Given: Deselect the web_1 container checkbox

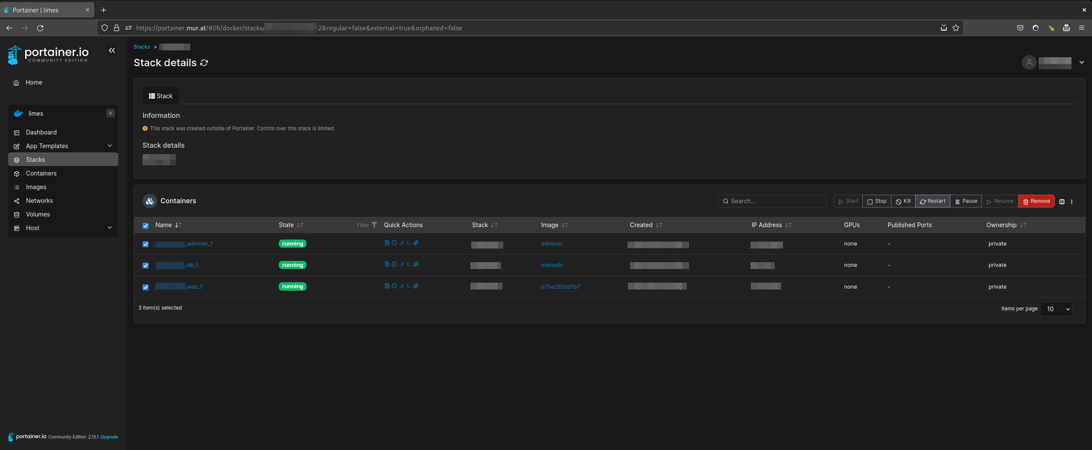Looking at the screenshot, I should click(x=146, y=287).
